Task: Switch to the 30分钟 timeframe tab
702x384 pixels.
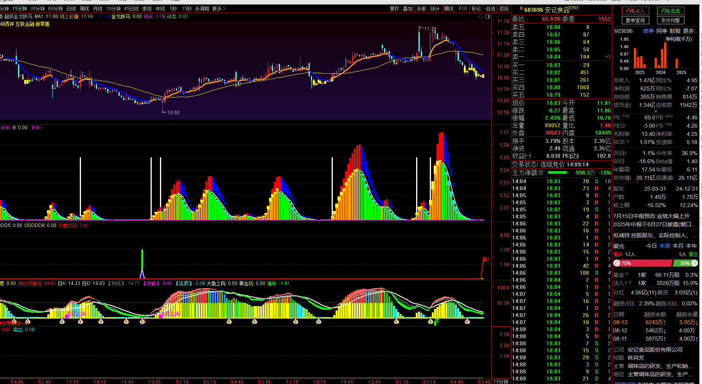Action: click(38, 9)
